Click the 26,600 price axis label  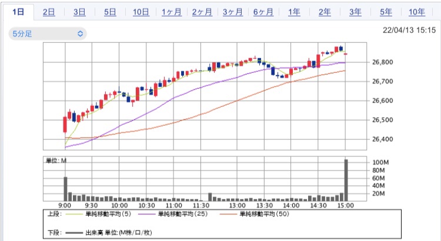[383, 101]
